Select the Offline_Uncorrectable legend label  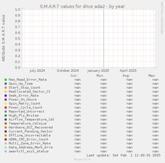30,135
